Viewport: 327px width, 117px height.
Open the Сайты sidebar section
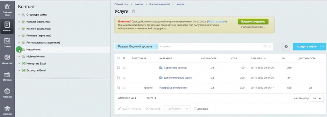tap(7, 42)
